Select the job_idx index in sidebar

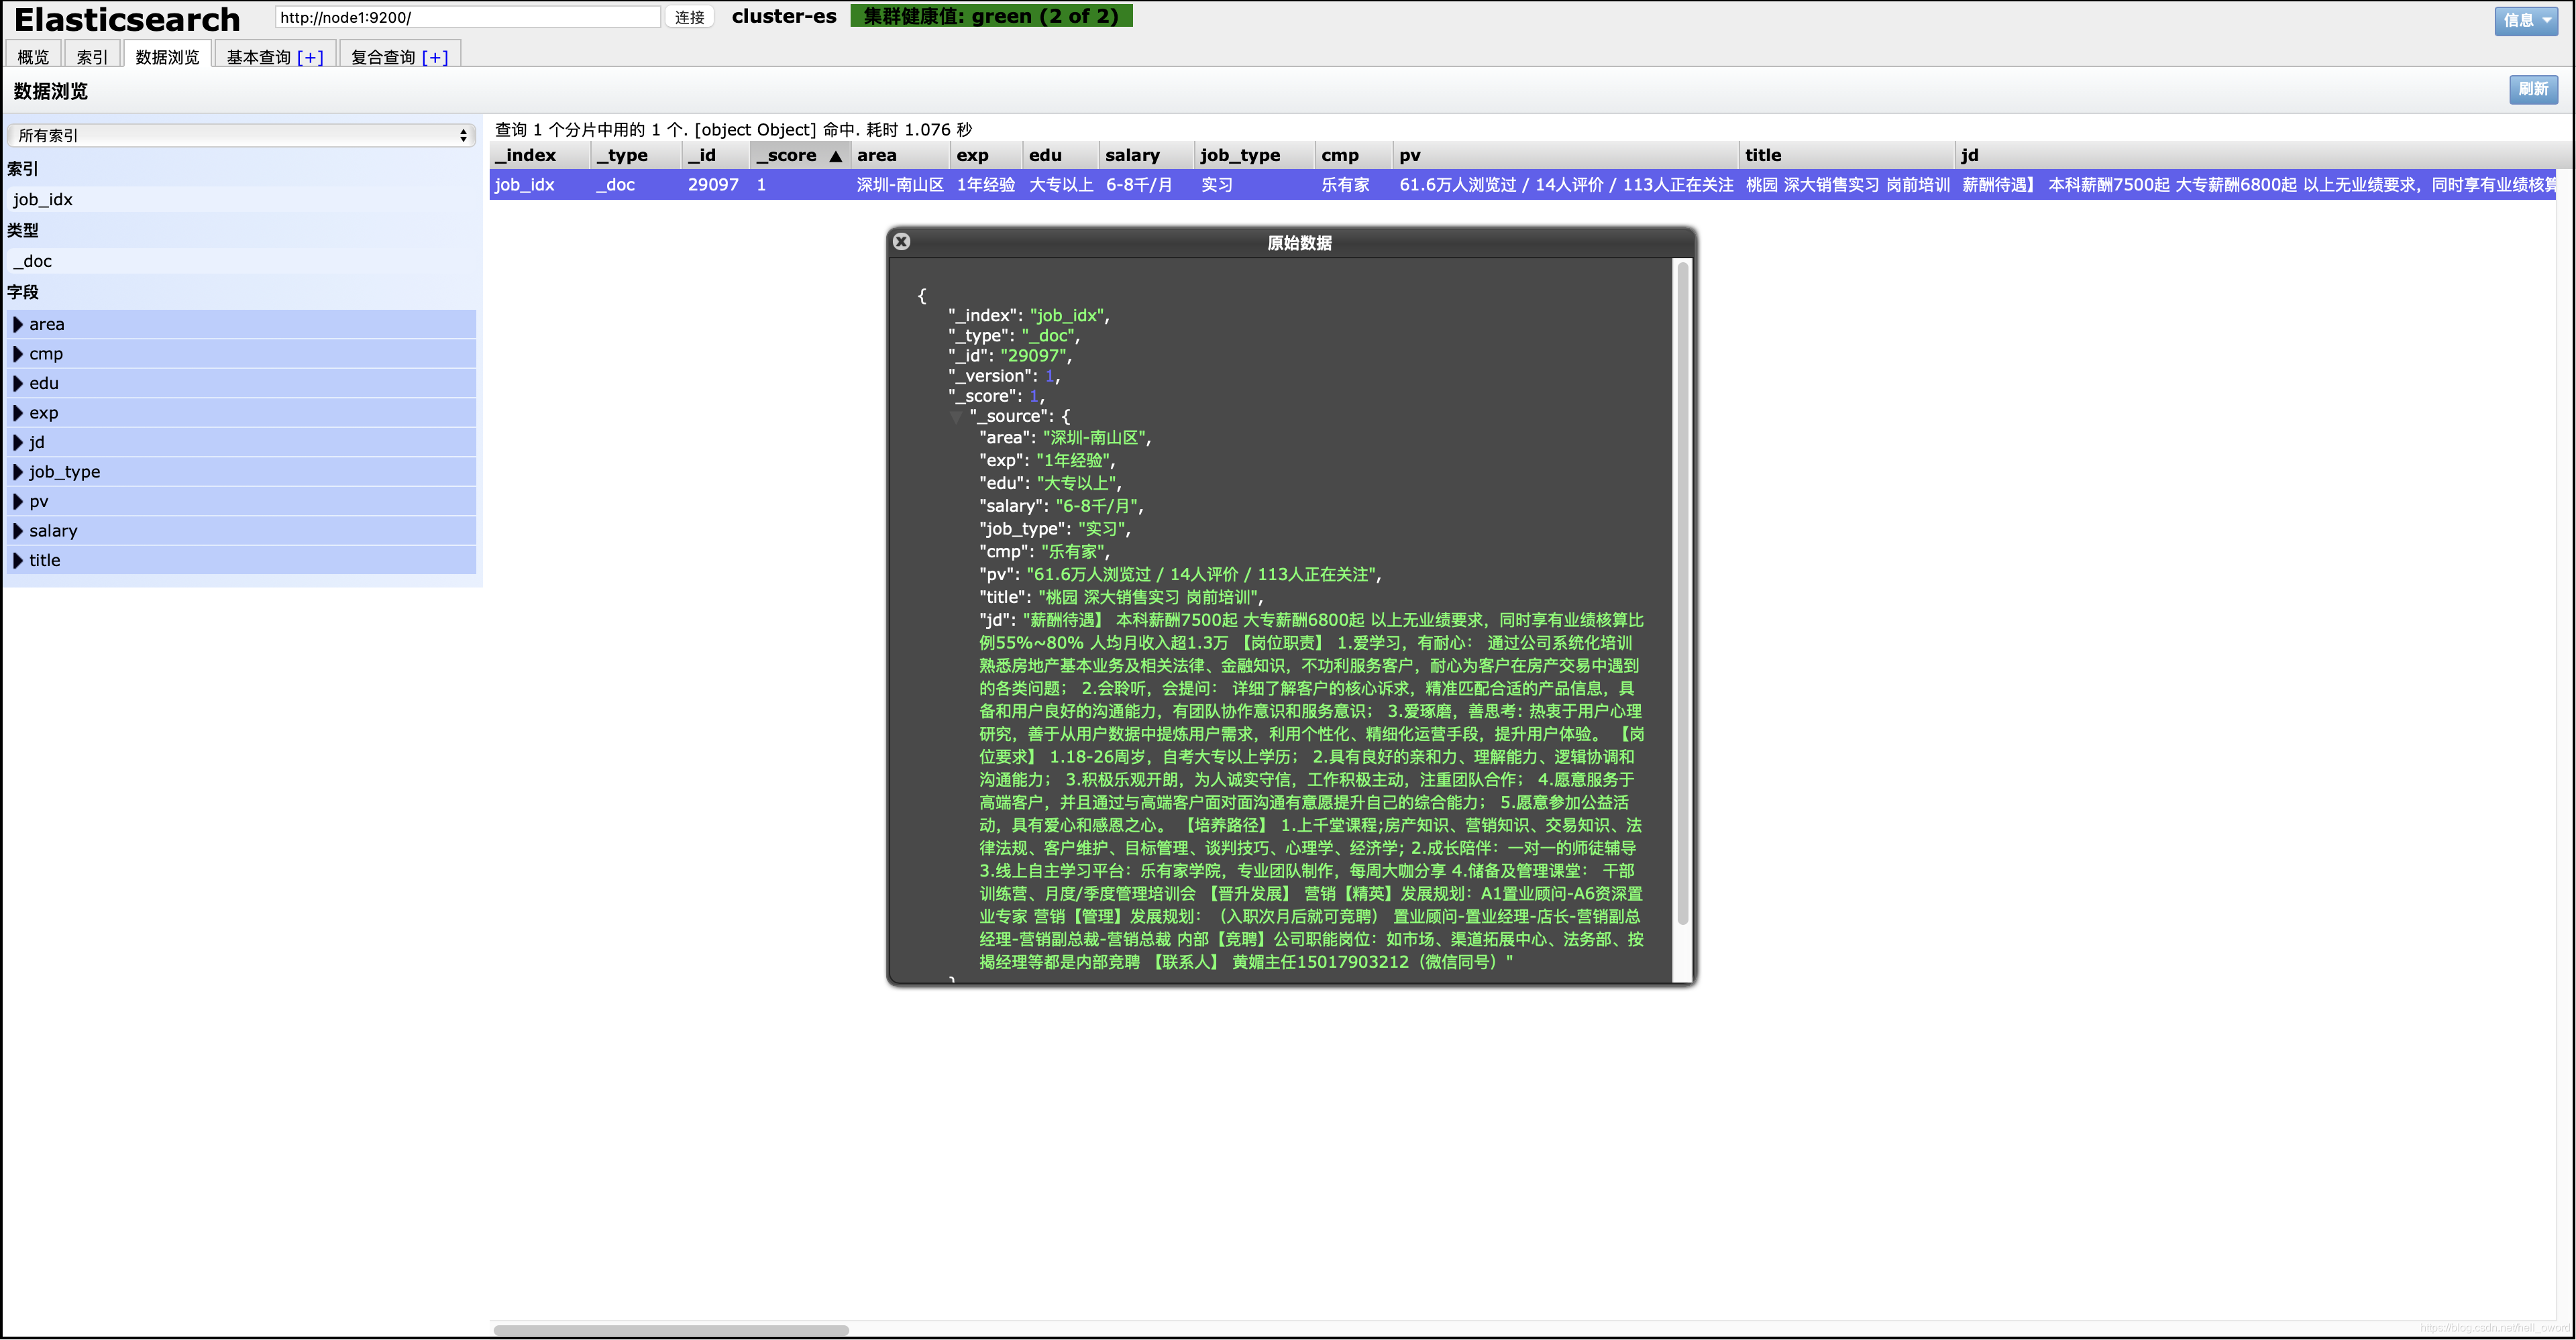pos(43,200)
